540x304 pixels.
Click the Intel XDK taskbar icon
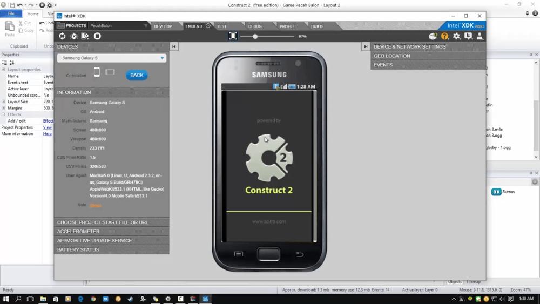pyautogui.click(x=206, y=299)
